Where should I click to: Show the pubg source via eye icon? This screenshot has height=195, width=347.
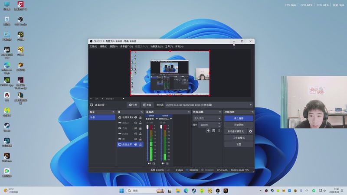pos(136,134)
